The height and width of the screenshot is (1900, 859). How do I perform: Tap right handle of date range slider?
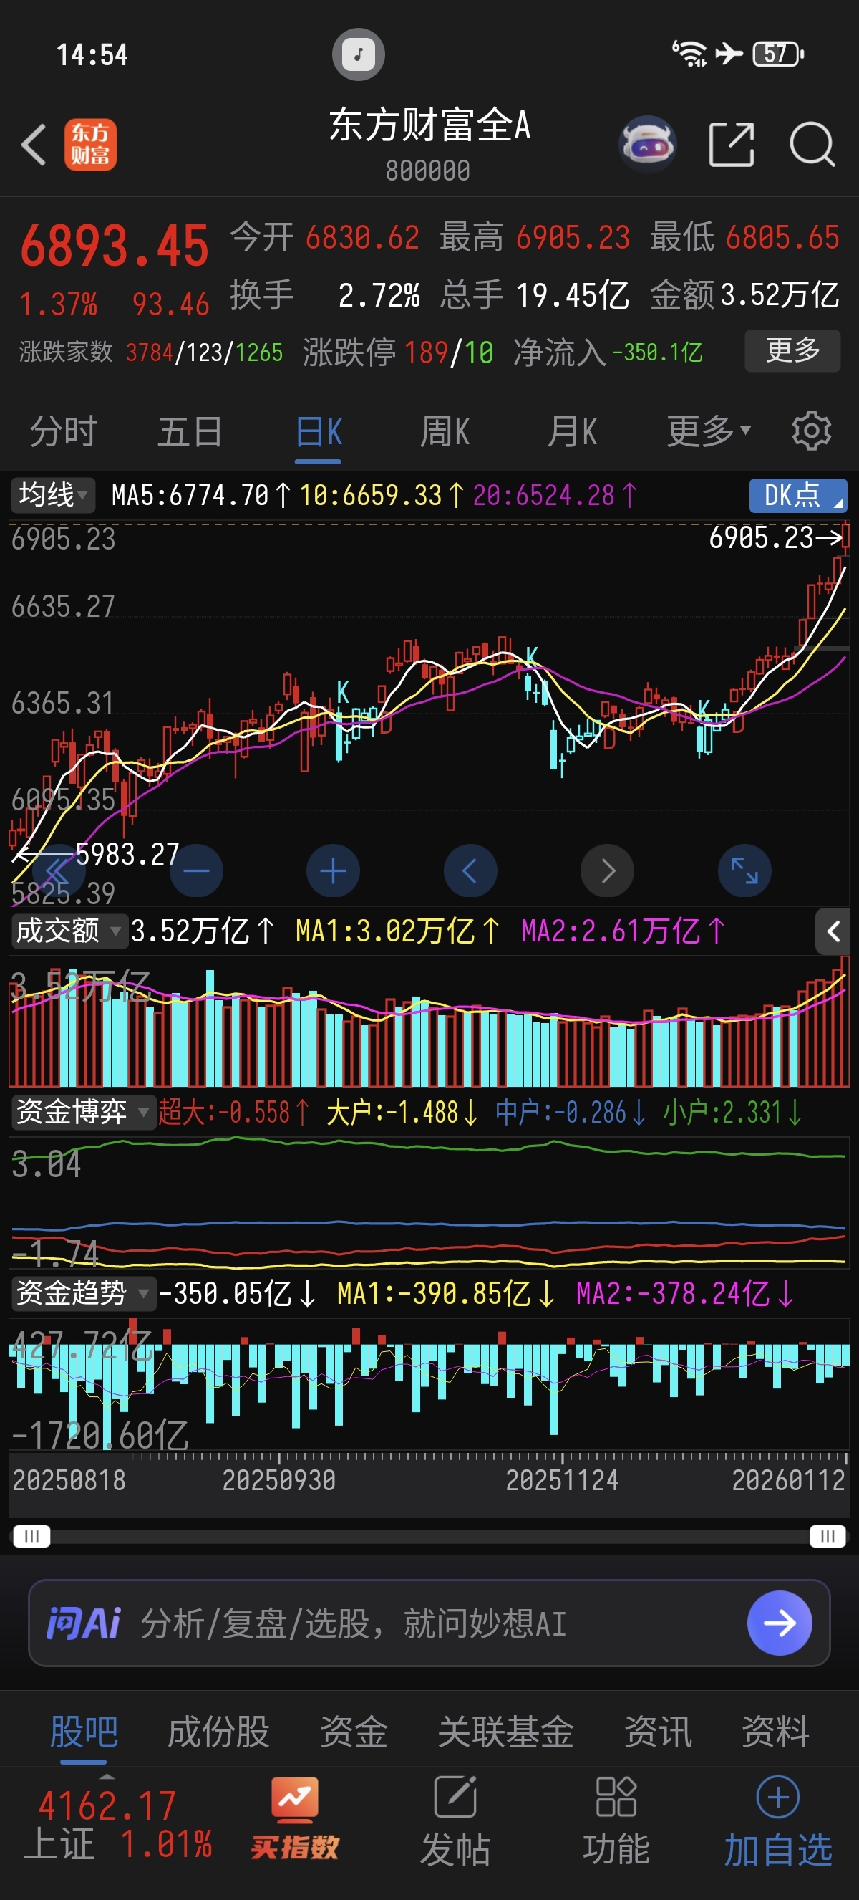click(x=828, y=1535)
